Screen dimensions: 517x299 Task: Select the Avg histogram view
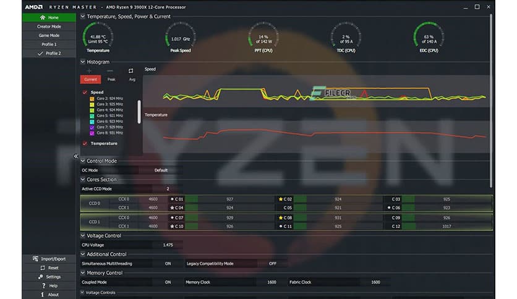click(132, 79)
